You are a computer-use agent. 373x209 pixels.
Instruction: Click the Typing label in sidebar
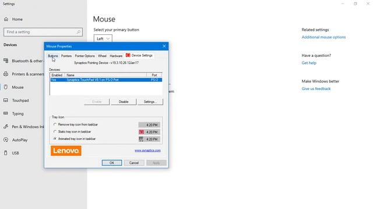click(x=18, y=114)
